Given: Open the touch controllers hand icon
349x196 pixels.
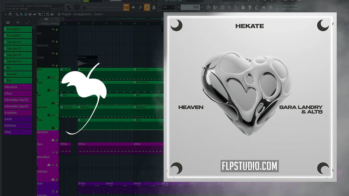Looking at the screenshot, I should [x=263, y=7].
